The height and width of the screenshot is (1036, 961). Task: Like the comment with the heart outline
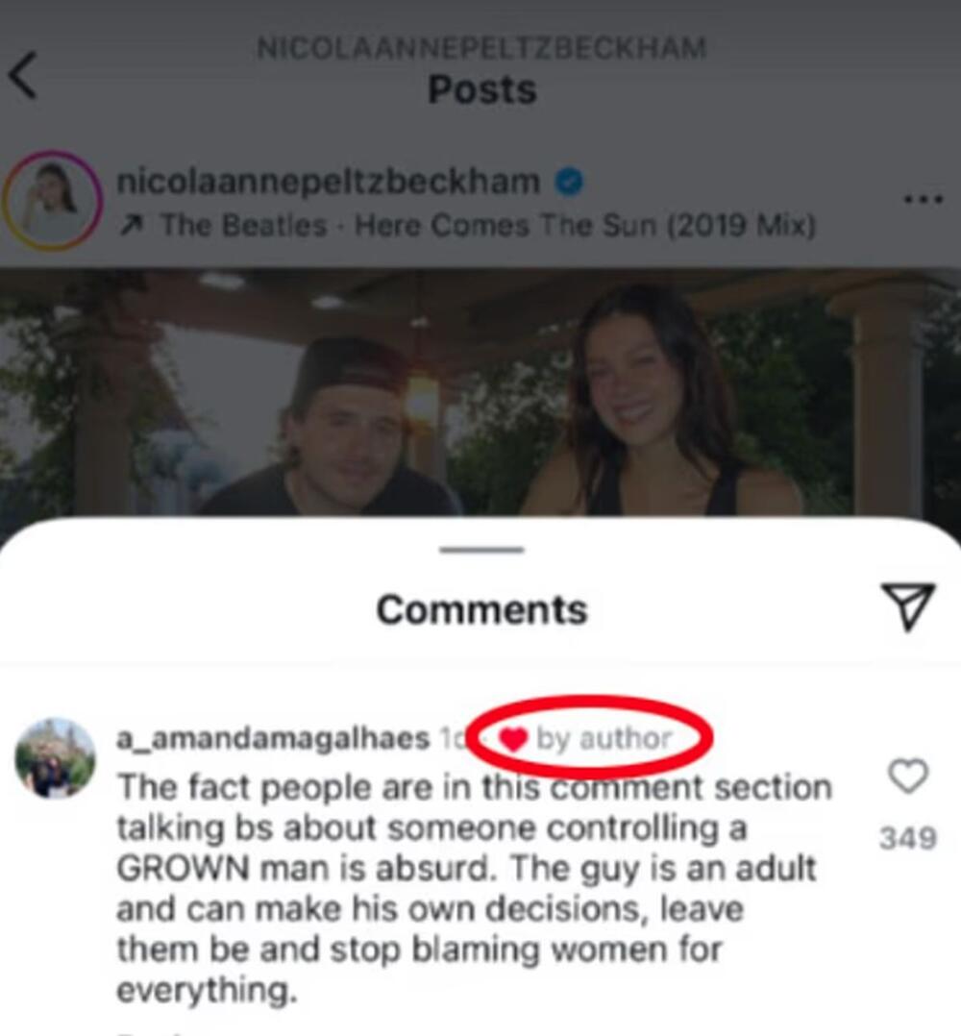click(908, 776)
